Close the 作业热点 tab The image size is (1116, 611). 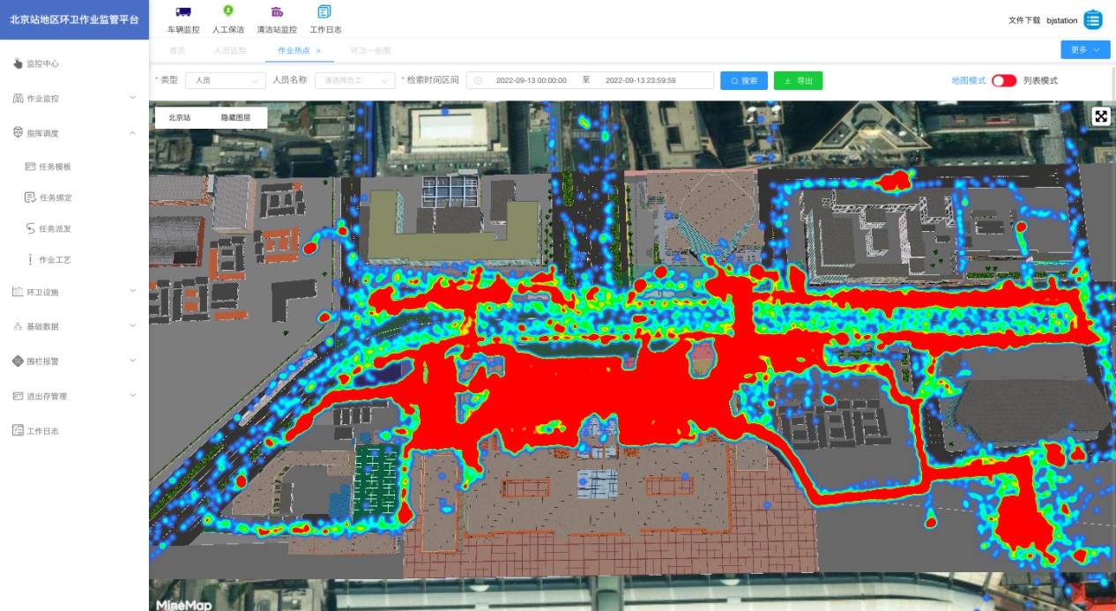(x=318, y=51)
